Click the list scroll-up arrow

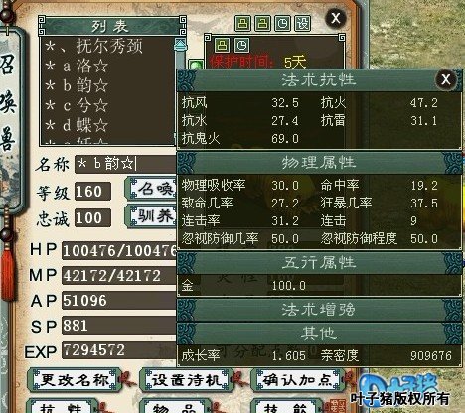(x=180, y=45)
